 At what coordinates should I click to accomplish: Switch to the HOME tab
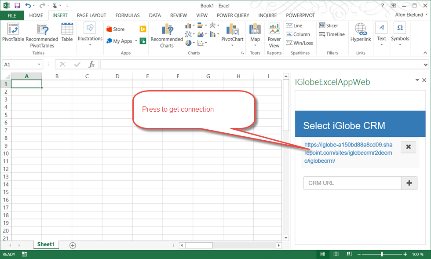pos(36,15)
